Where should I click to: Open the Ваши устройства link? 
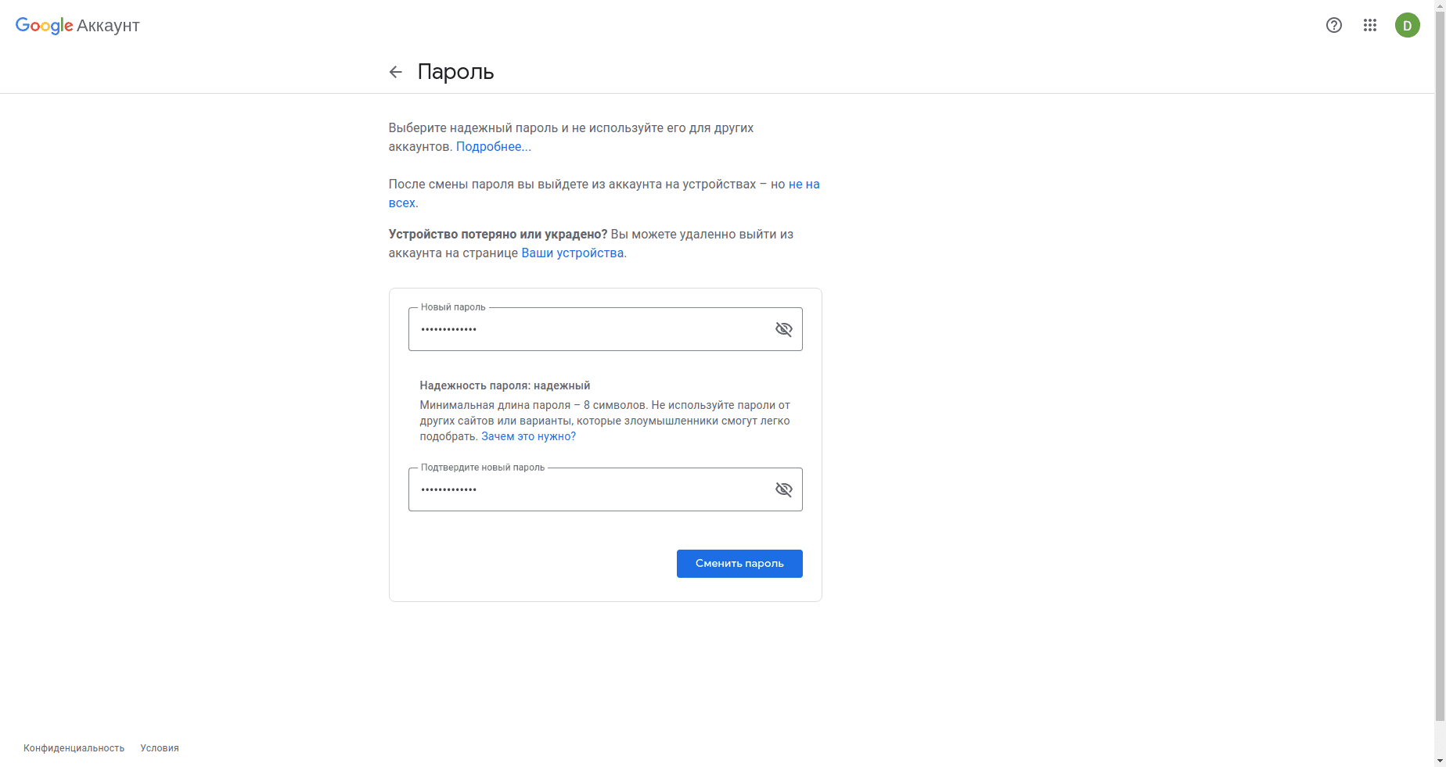point(572,253)
